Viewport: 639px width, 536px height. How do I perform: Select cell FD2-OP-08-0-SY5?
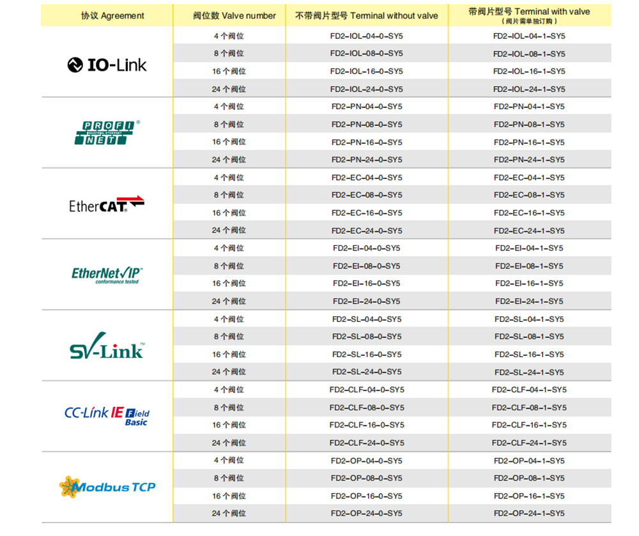coord(366,478)
